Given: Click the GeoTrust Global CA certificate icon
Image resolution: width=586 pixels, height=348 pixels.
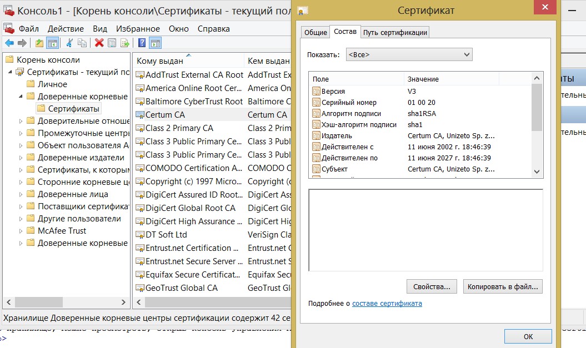Looking at the screenshot, I should pyautogui.click(x=140, y=288).
